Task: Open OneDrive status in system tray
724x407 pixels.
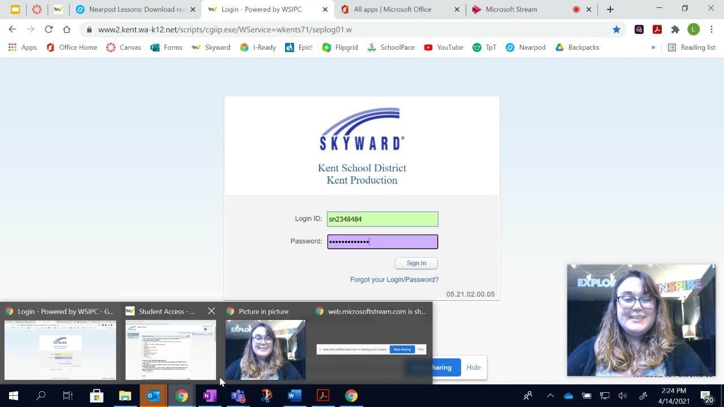Action: [568, 396]
